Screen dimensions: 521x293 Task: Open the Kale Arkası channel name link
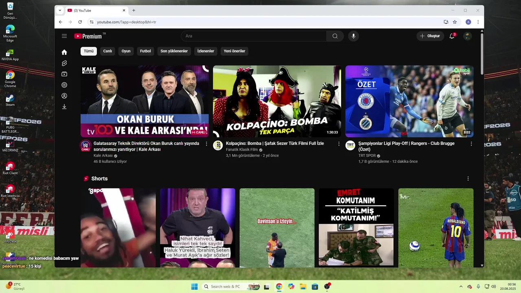click(x=103, y=155)
